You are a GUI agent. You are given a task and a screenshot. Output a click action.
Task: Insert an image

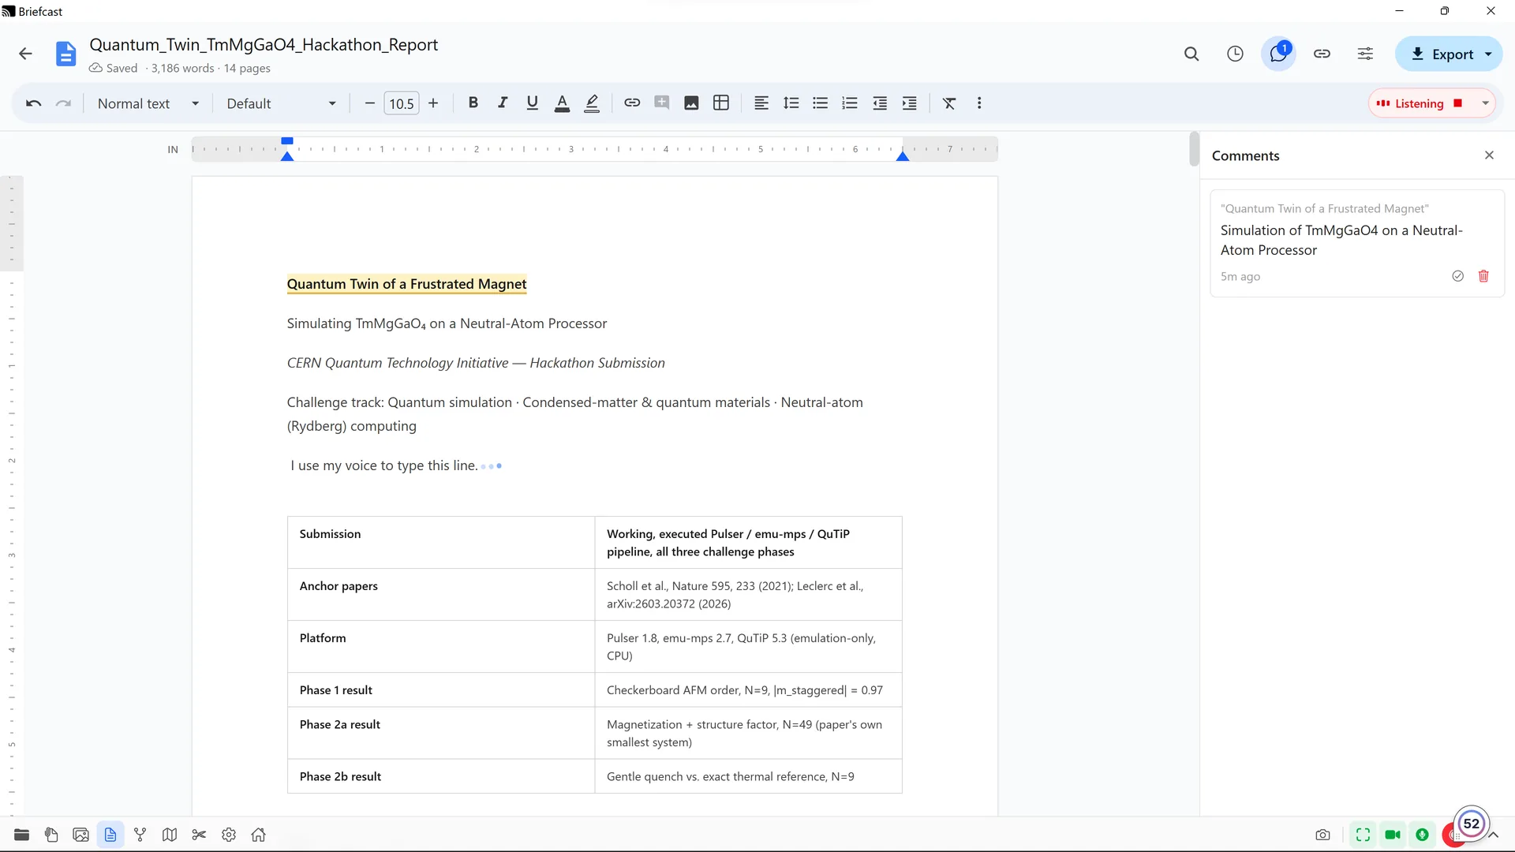[x=691, y=103]
